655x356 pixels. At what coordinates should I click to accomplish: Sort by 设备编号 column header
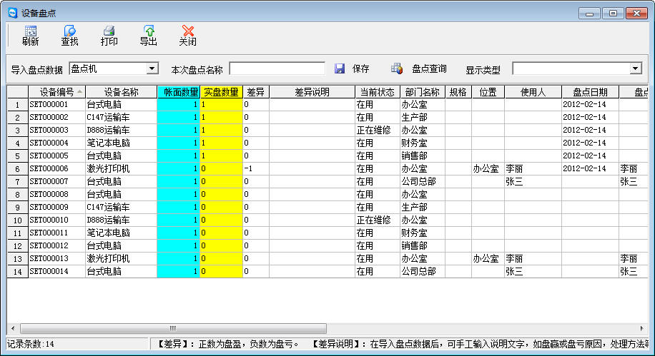tap(57, 91)
